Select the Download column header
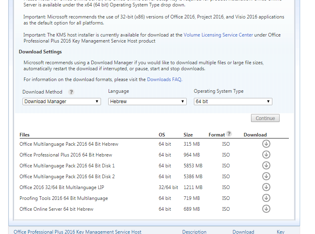The height and width of the screenshot is (234, 315). coord(255,135)
